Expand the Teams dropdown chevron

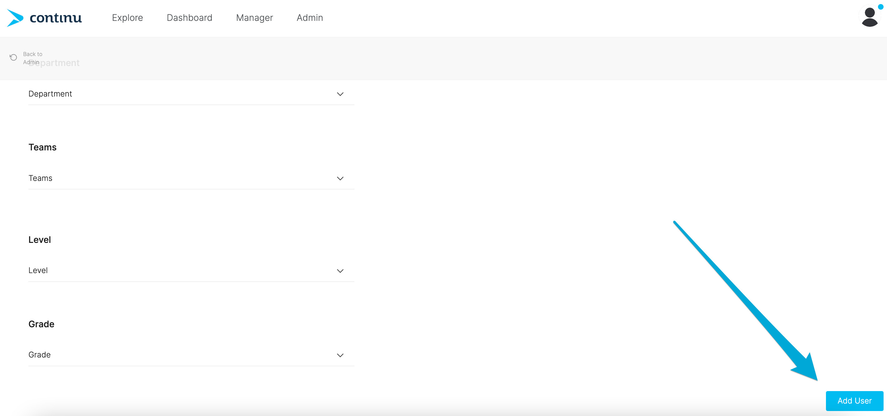click(x=340, y=178)
